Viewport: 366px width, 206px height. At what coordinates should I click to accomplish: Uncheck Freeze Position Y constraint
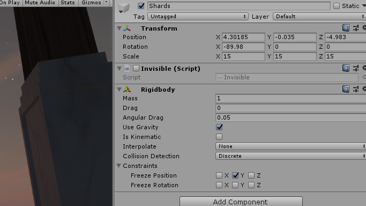tap(235, 175)
